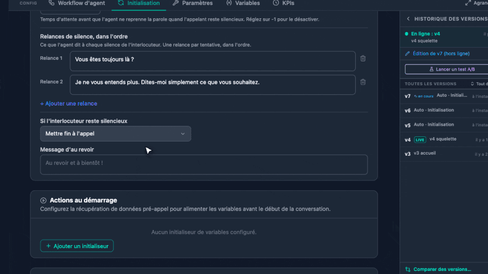This screenshot has height=274, width=488.
Task: Click the 'HISTORIQUE DES VERSIONS' heading
Action: point(451,19)
